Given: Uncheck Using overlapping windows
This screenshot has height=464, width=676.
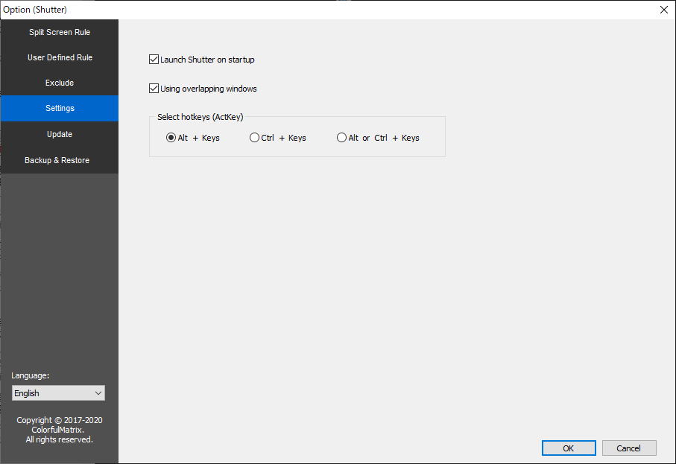Looking at the screenshot, I should pos(154,89).
